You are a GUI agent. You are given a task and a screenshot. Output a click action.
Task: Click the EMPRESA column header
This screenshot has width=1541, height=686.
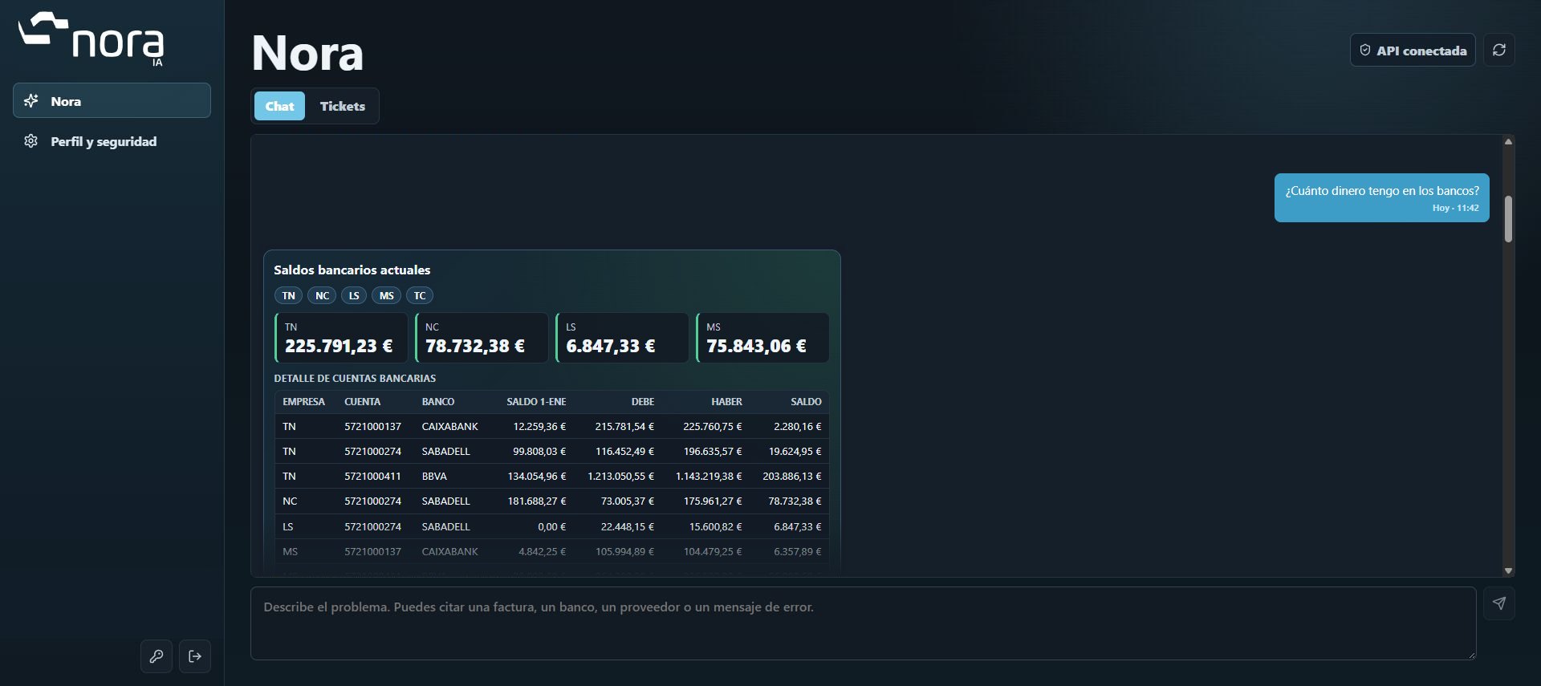click(x=303, y=402)
